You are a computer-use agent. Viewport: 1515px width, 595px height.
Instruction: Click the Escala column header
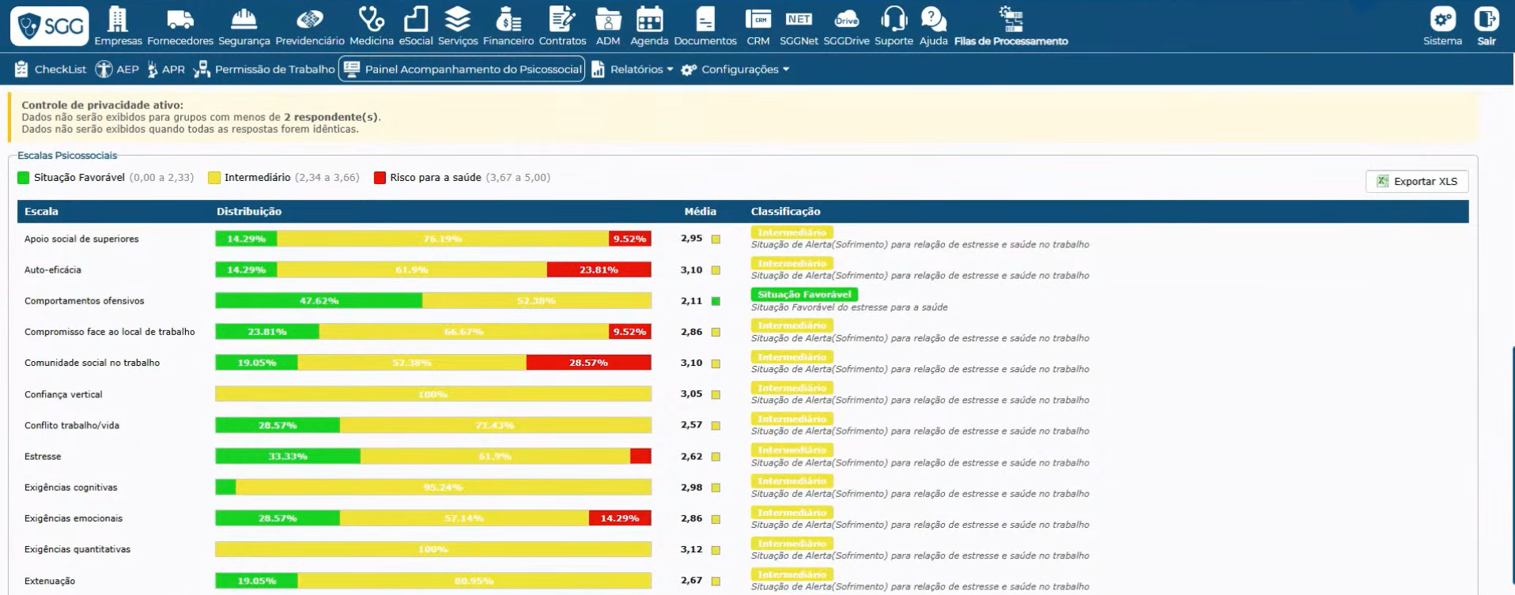(x=41, y=212)
